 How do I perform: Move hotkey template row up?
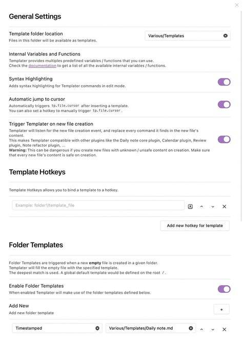201,207
